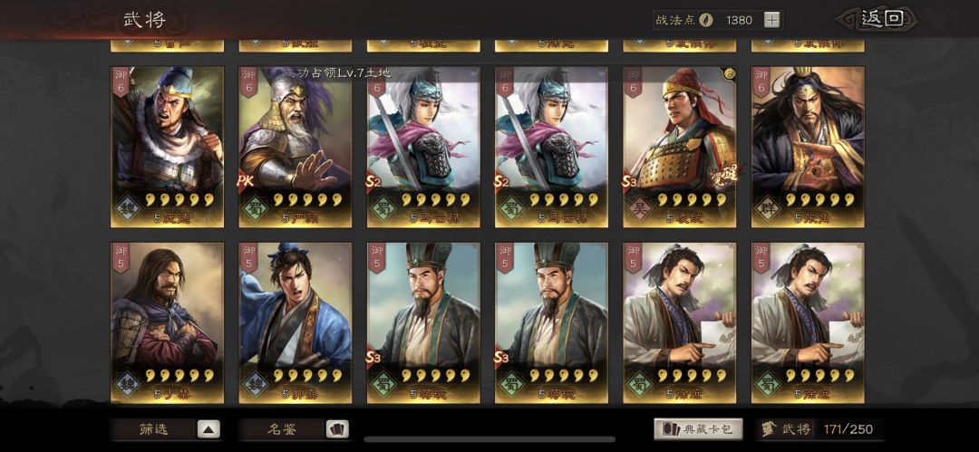Tap the plus icon beside 战法点 1380
The width and height of the screenshot is (979, 452).
click(772, 20)
